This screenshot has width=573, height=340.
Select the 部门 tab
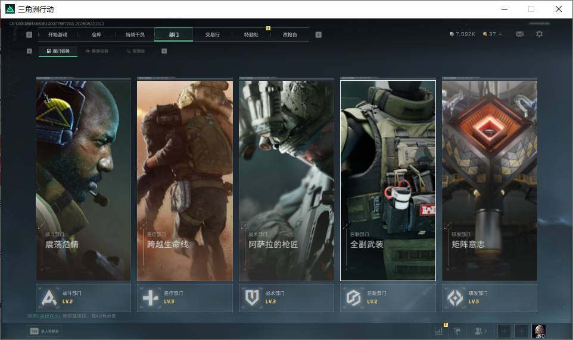pyautogui.click(x=173, y=34)
